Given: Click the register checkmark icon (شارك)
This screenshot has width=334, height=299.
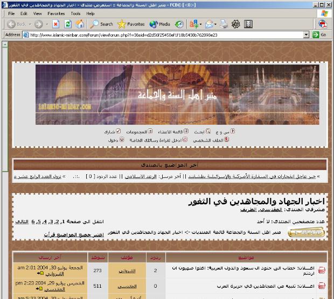Looking at the screenshot, I should (x=119, y=131).
